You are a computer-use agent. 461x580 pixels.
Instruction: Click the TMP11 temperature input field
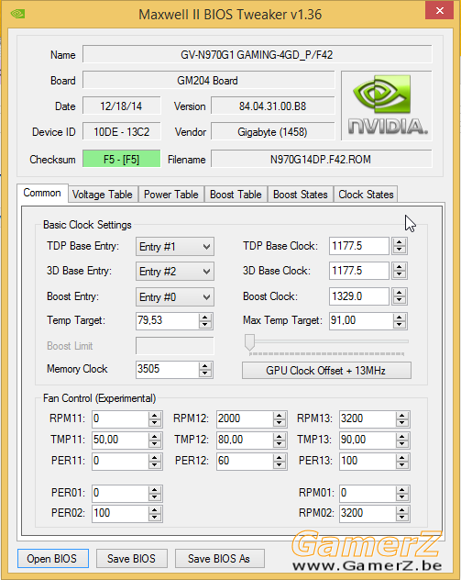pyautogui.click(x=120, y=440)
